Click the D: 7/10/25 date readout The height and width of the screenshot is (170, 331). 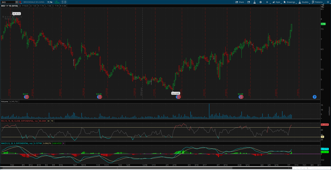tap(24, 6)
